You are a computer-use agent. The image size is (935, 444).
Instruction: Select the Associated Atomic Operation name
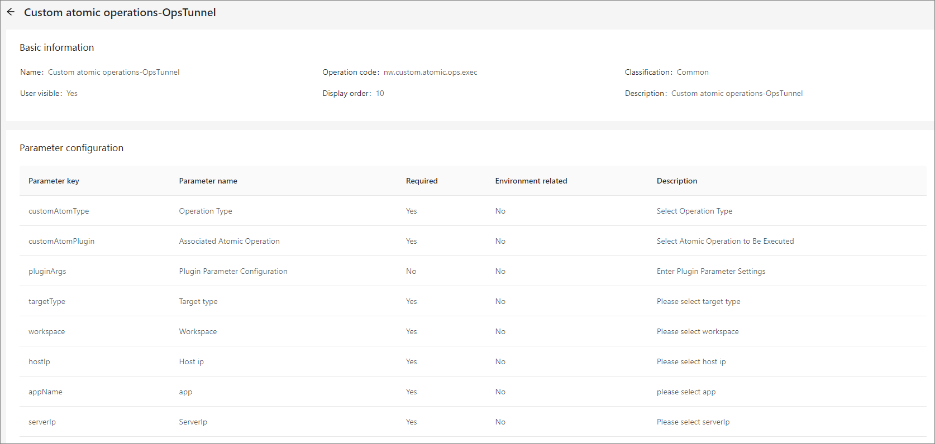pyautogui.click(x=229, y=241)
